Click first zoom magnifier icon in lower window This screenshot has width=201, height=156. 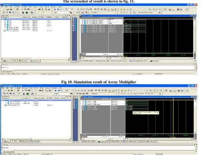(4, 94)
